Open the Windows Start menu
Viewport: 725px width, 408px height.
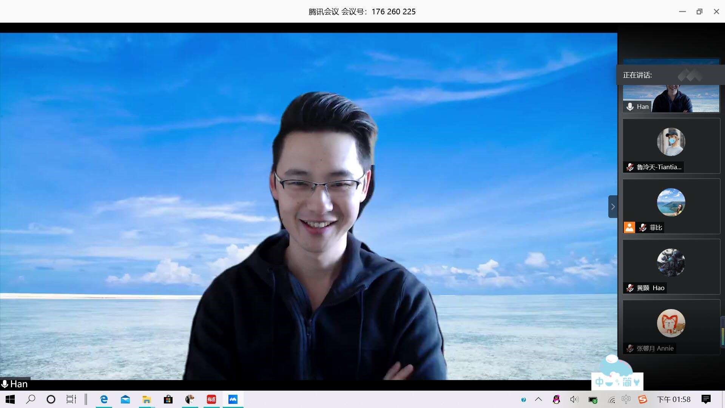pyautogui.click(x=10, y=399)
